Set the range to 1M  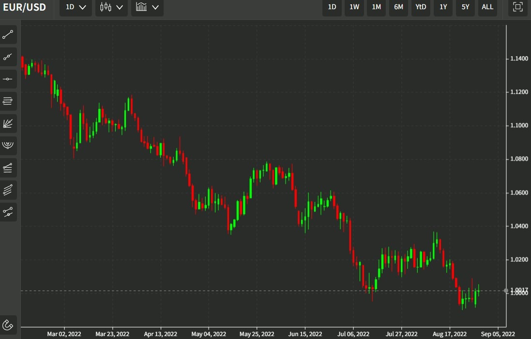point(376,7)
